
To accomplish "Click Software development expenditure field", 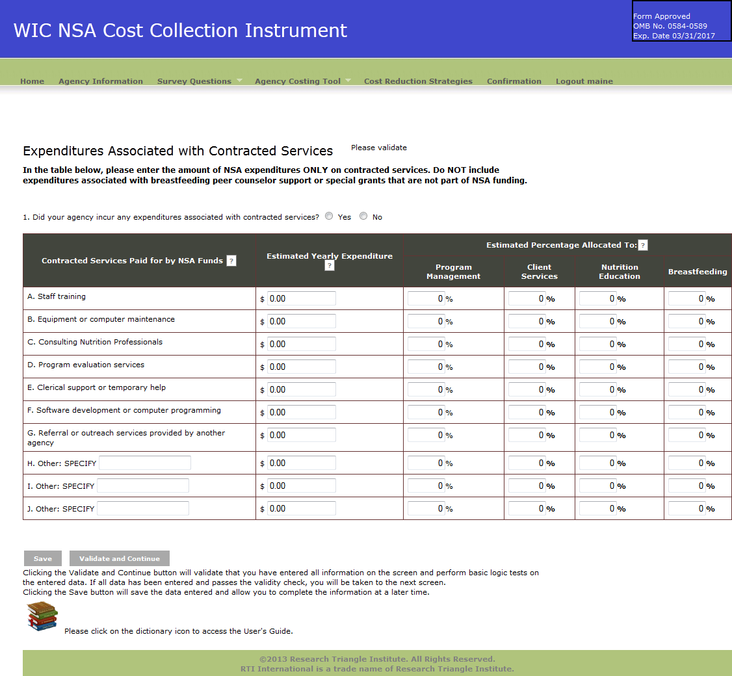I will point(301,412).
